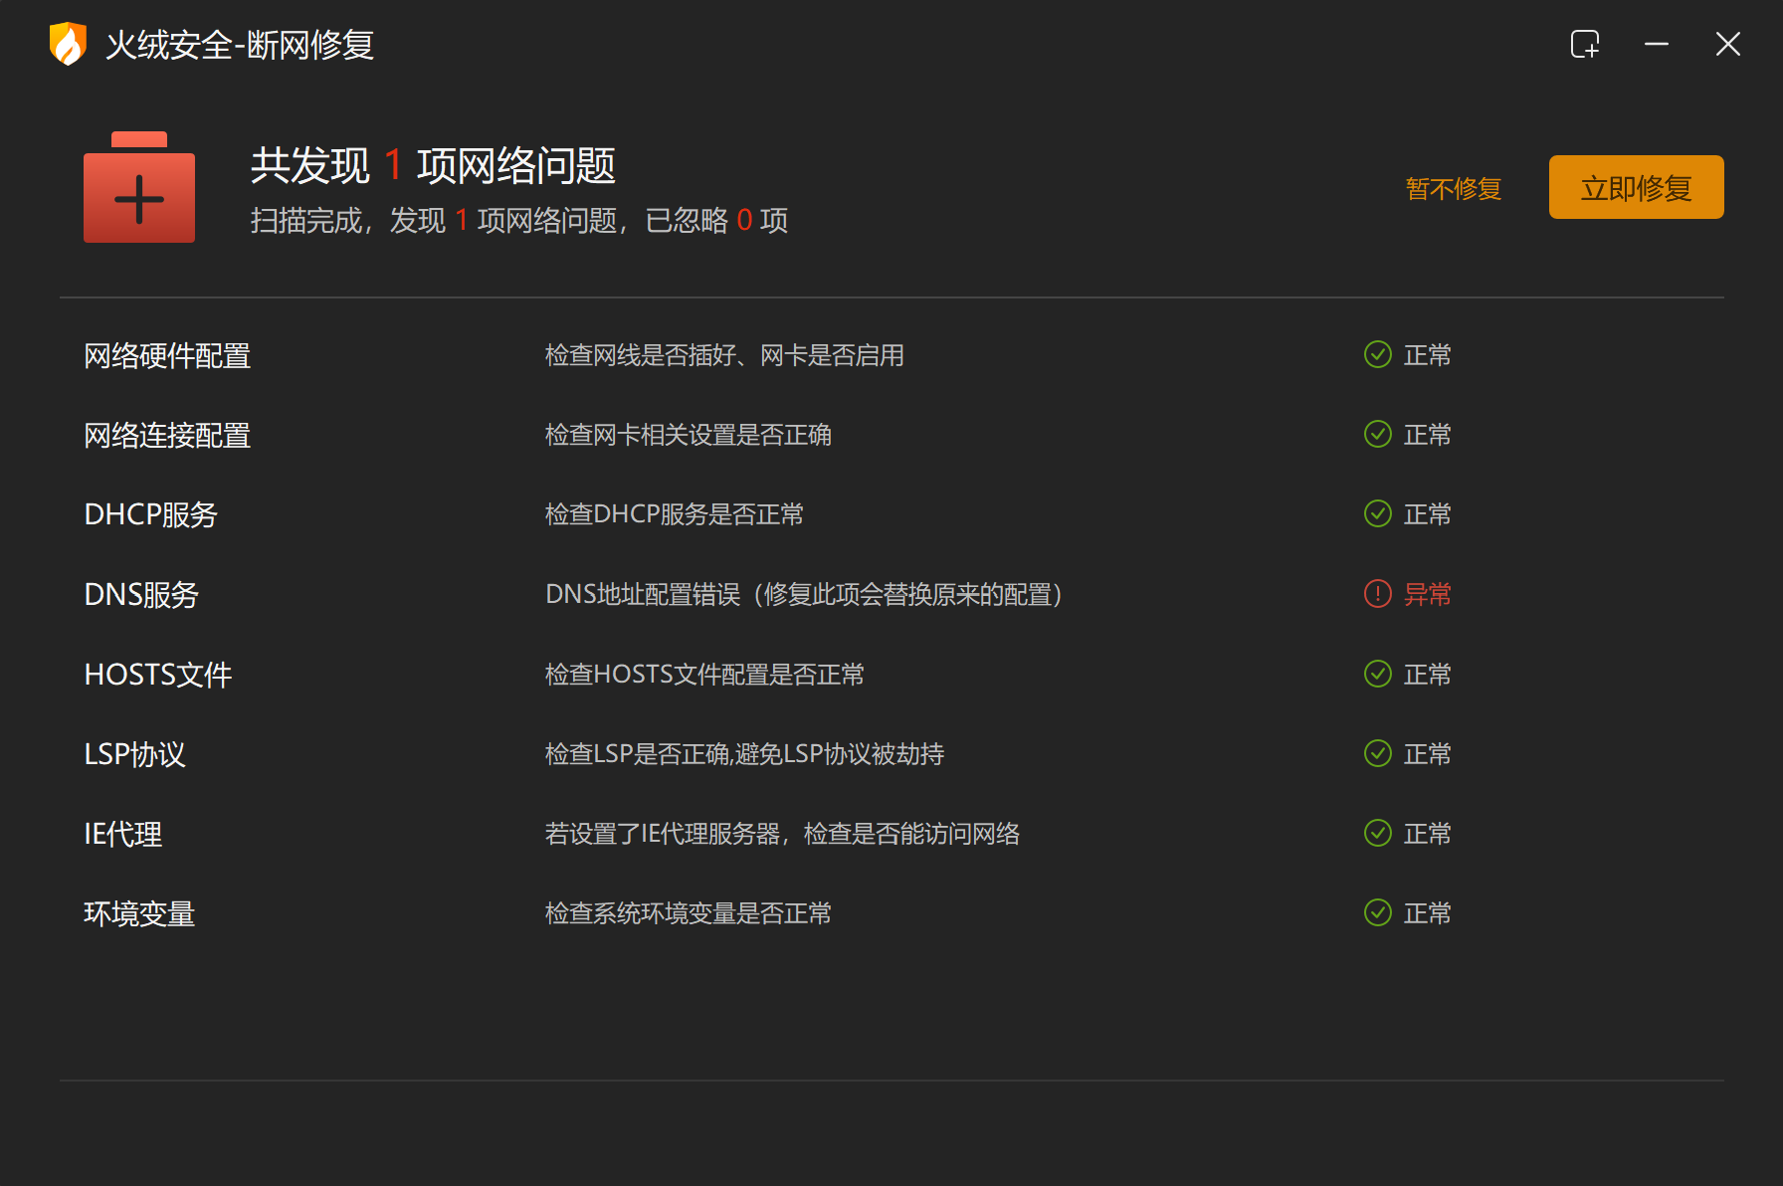This screenshot has height=1186, width=1783.
Task: Select the HOSTS文件 row label
Action: (x=157, y=675)
